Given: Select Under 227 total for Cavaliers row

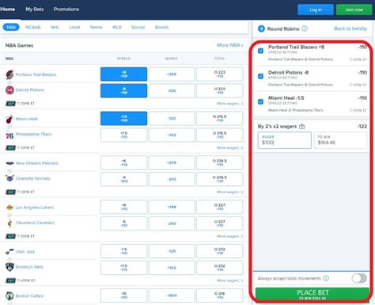Looking at the screenshot, I should [x=219, y=223].
